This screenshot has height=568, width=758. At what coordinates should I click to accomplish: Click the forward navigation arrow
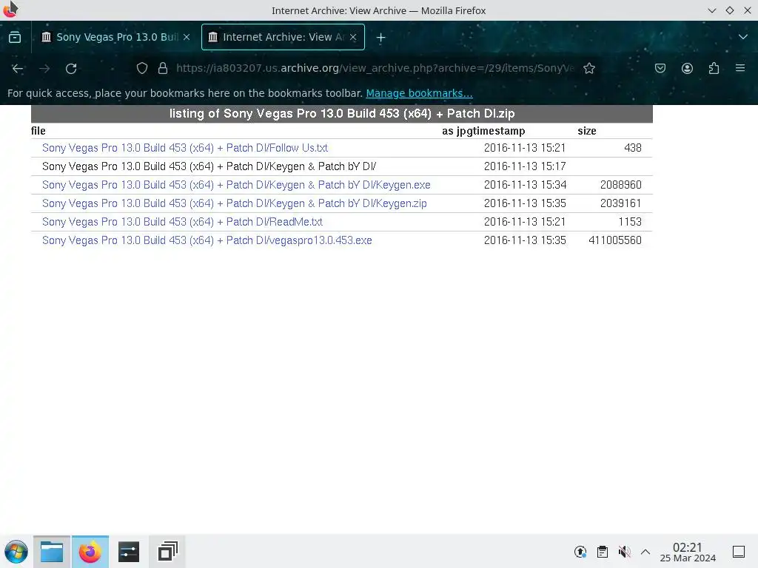point(44,69)
